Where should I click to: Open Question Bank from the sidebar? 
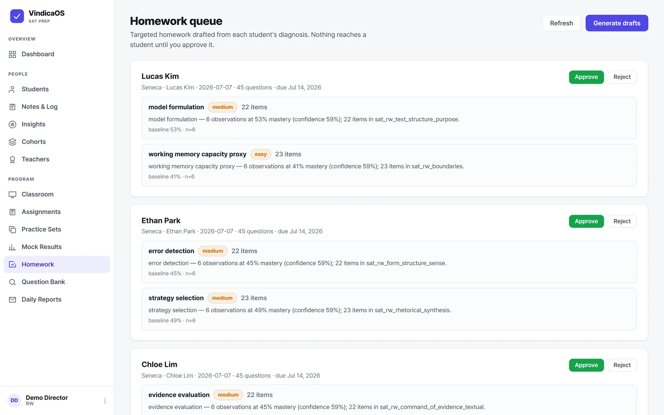coord(57,282)
